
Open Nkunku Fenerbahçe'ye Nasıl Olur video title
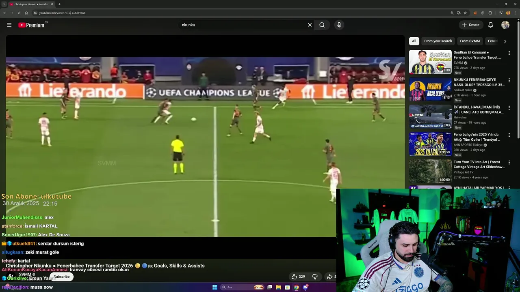coord(479,82)
